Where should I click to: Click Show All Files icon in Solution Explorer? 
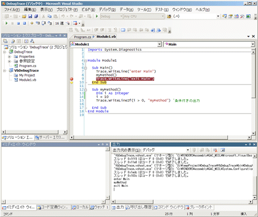13,41
